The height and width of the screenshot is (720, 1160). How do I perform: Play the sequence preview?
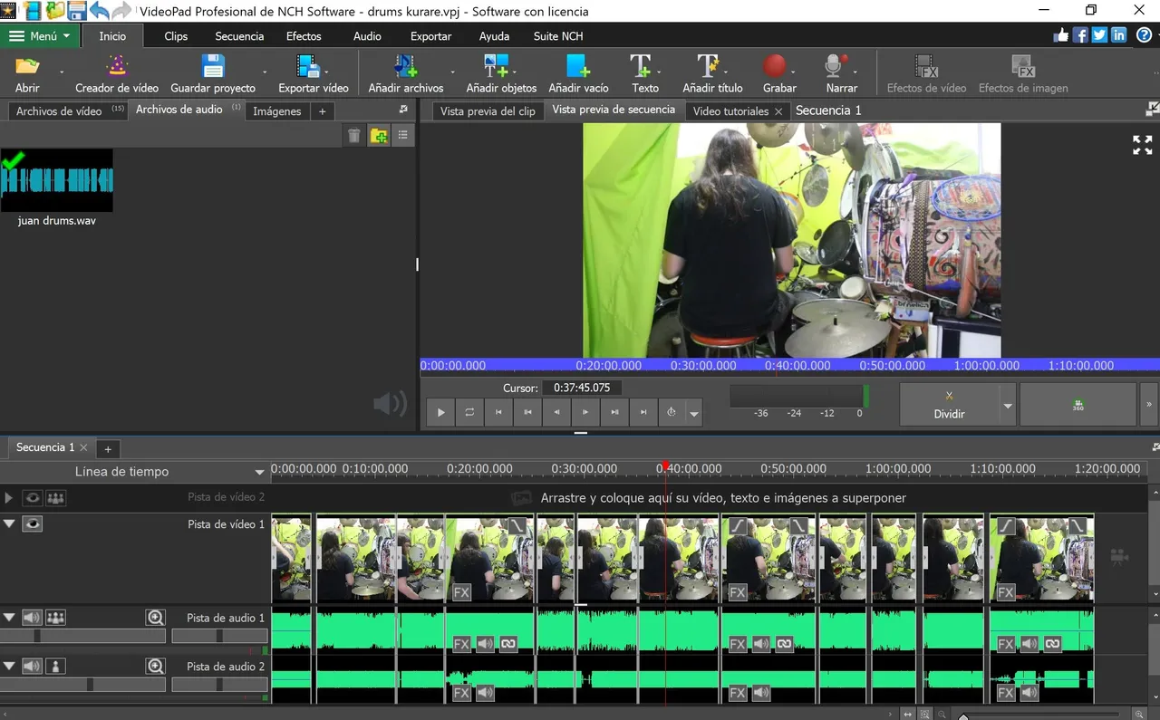point(440,412)
